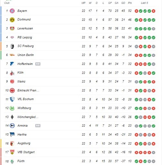The width and height of the screenshot is (162, 165).
Task: Click the Last 5 column header
Action: pos(144,3)
